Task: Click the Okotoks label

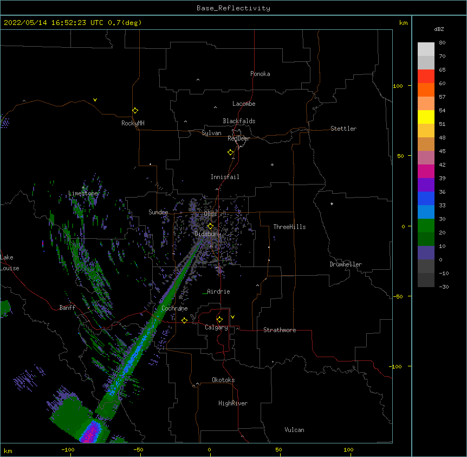Action: point(223,380)
